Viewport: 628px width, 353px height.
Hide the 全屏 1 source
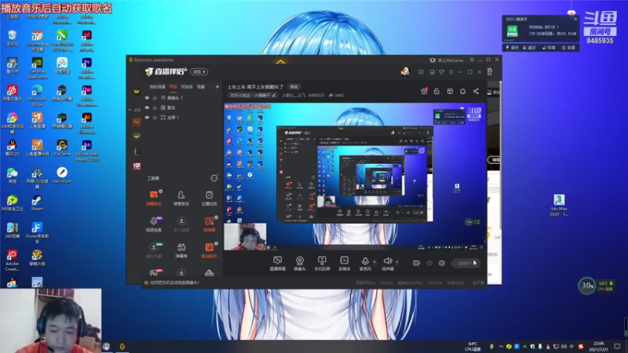tap(147, 117)
